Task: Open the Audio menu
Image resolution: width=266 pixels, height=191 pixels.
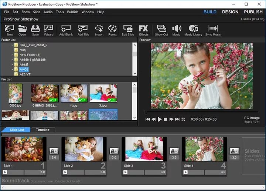Action: tap(48, 12)
